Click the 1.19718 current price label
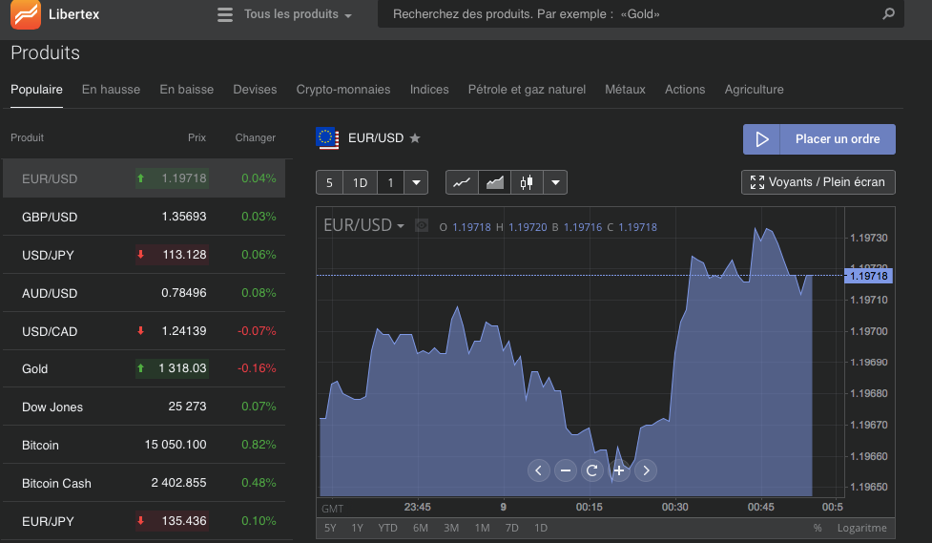Image resolution: width=932 pixels, height=543 pixels. click(868, 276)
